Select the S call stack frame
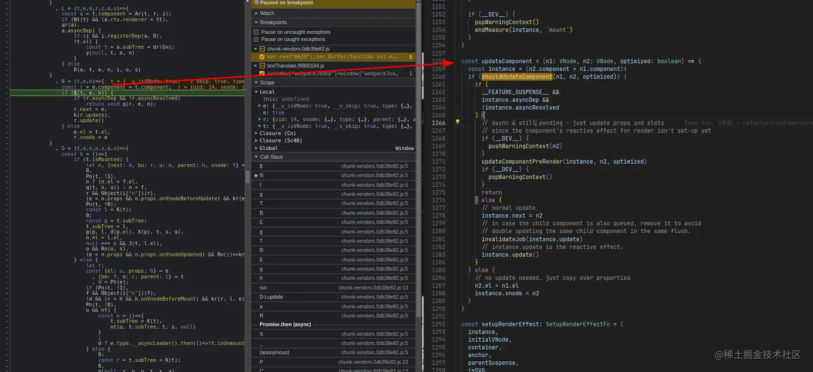The height and width of the screenshot is (372, 813). [333, 334]
